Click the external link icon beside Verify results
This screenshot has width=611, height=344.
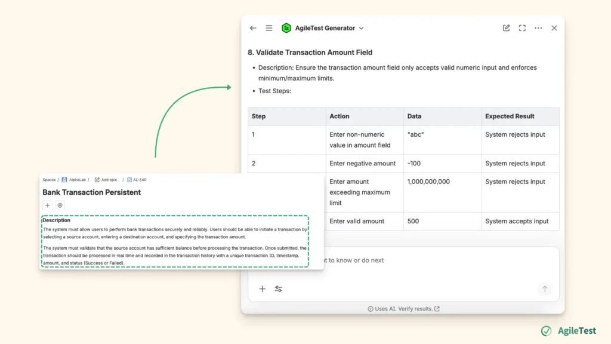[437, 309]
